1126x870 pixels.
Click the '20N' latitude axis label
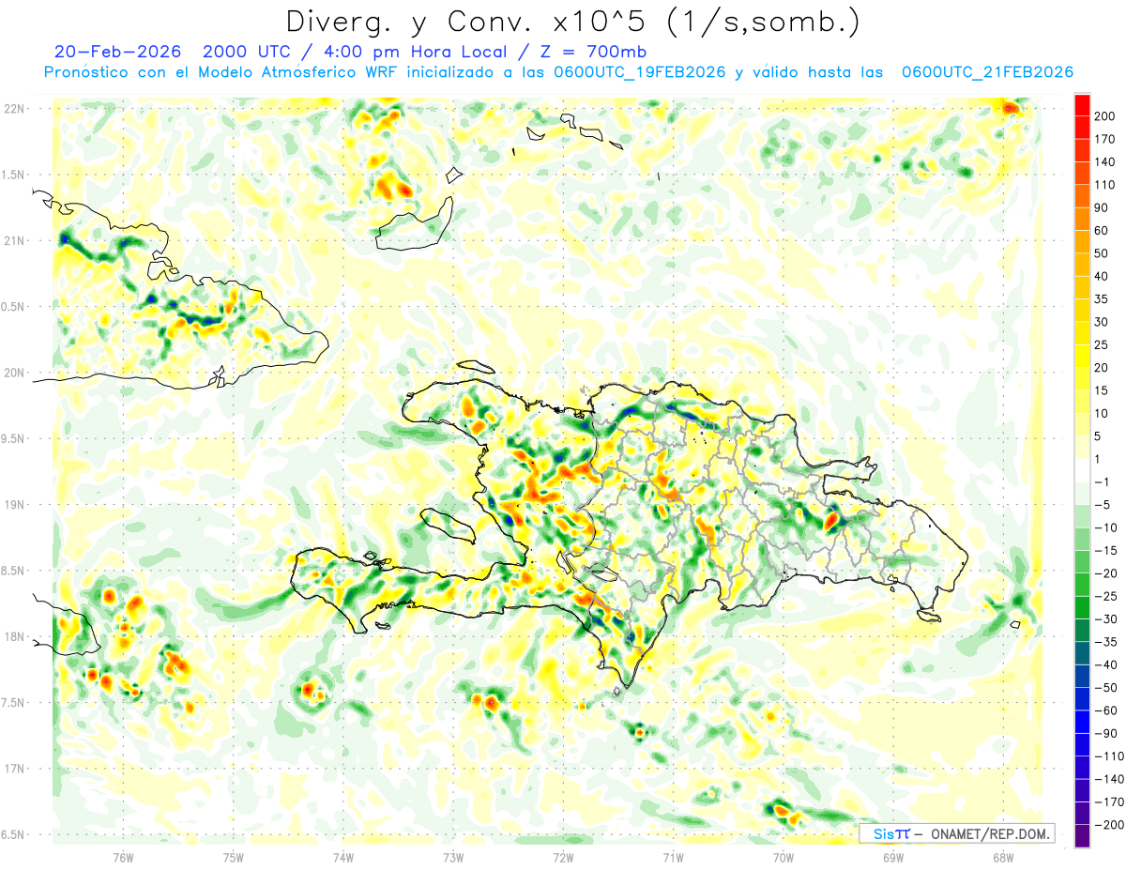coord(13,374)
